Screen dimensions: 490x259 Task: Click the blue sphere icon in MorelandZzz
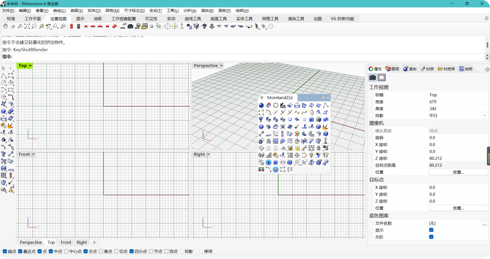(x=261, y=105)
